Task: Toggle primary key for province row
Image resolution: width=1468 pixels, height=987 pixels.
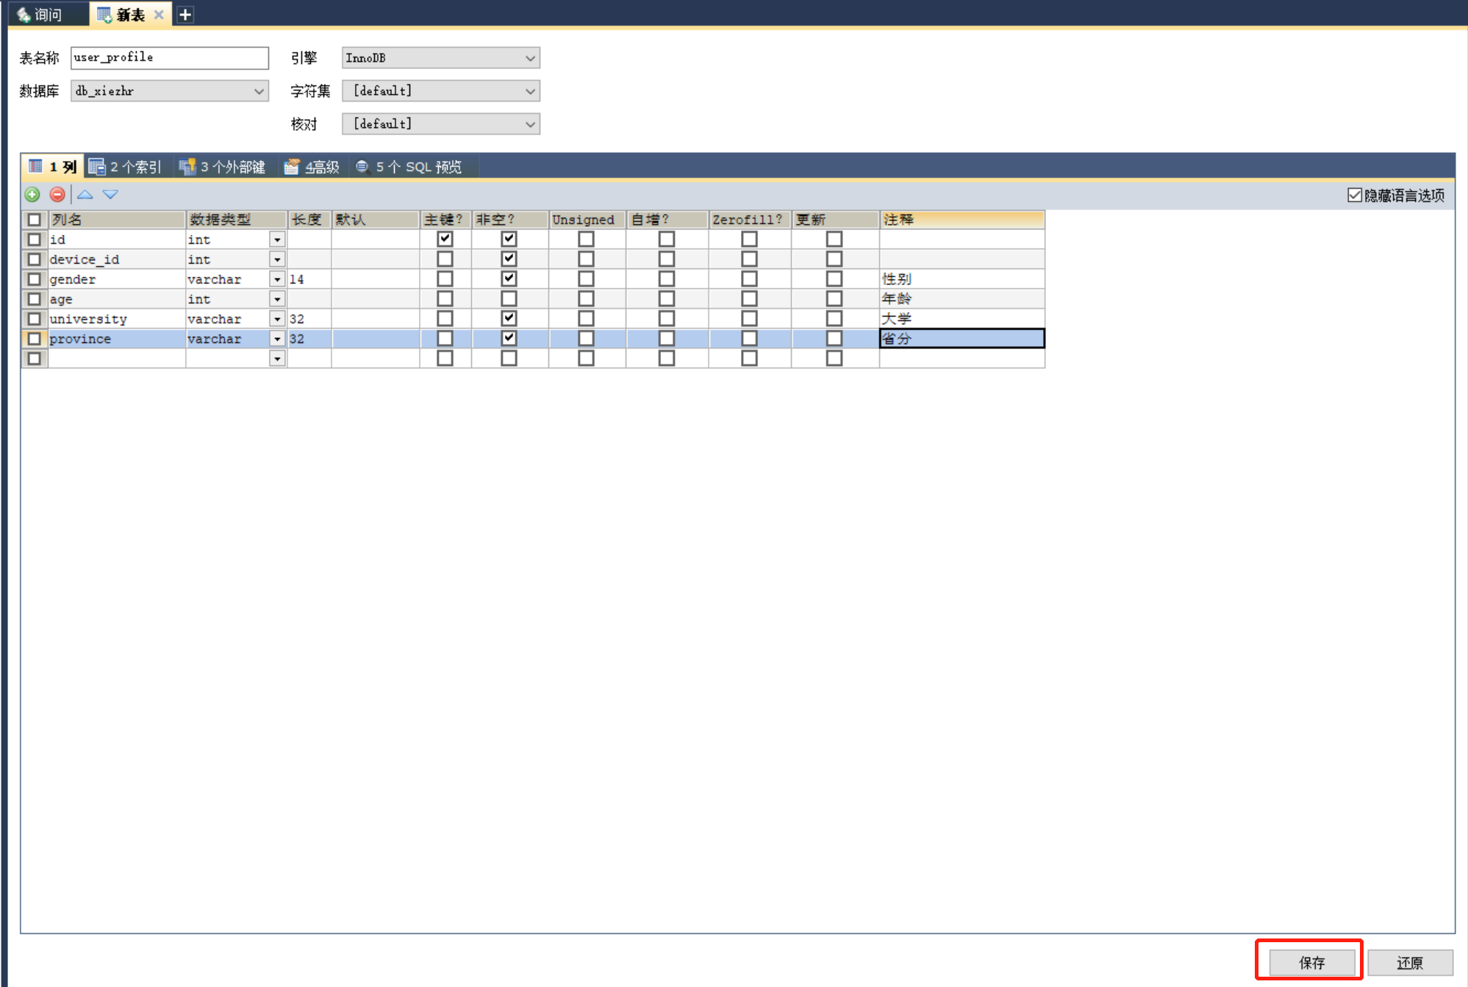Action: (445, 338)
